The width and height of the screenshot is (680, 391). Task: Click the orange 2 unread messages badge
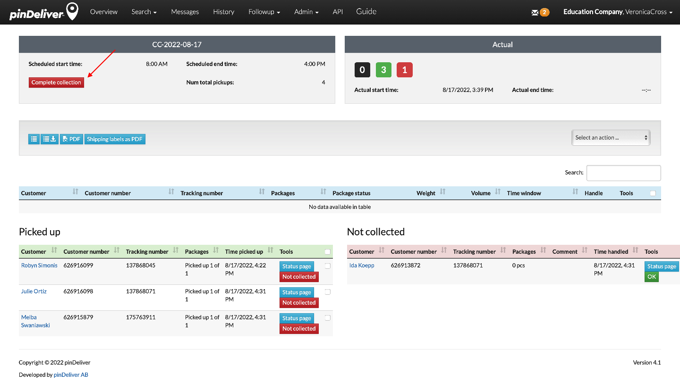click(x=544, y=12)
